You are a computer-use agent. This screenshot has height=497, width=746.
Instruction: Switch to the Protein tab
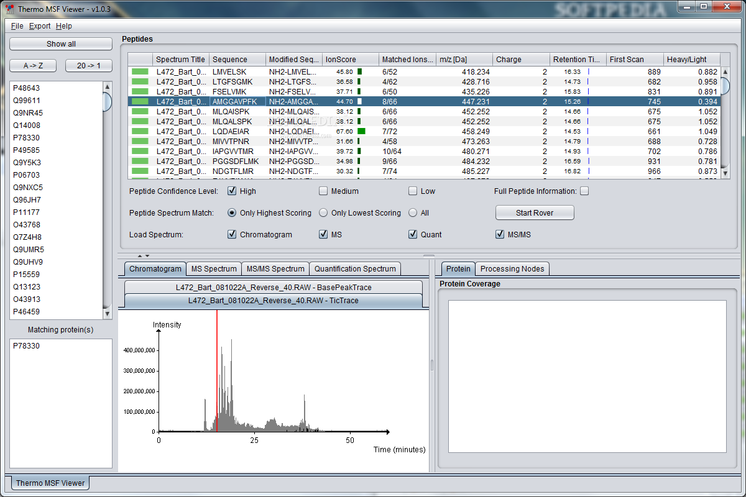click(x=458, y=269)
